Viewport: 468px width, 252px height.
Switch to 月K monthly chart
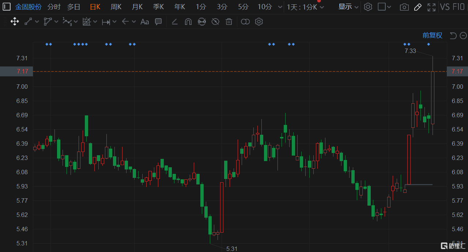coord(137,7)
